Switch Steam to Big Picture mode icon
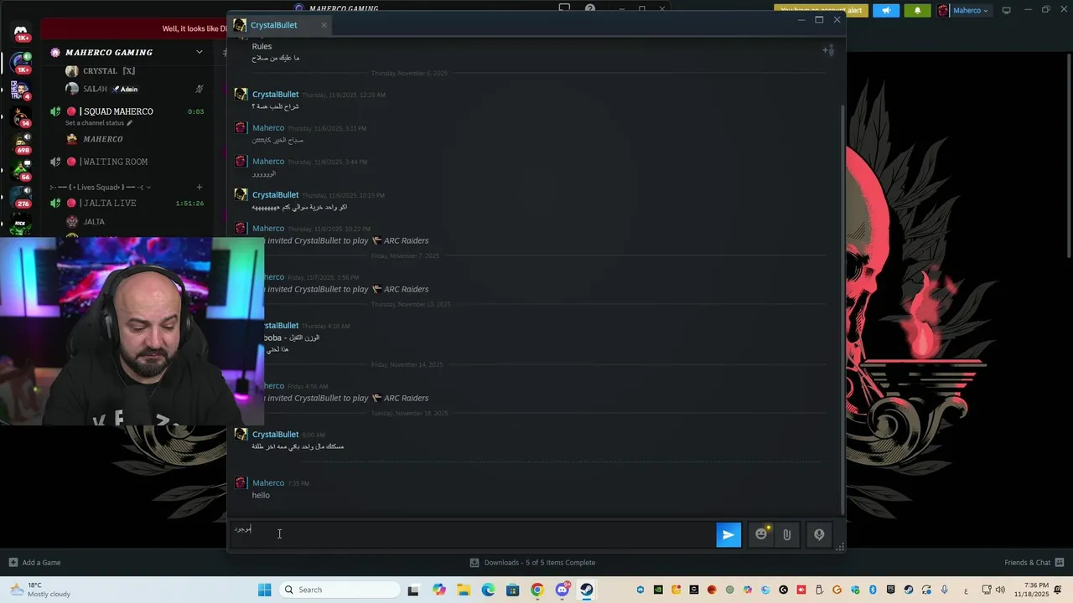 [x=1007, y=10]
